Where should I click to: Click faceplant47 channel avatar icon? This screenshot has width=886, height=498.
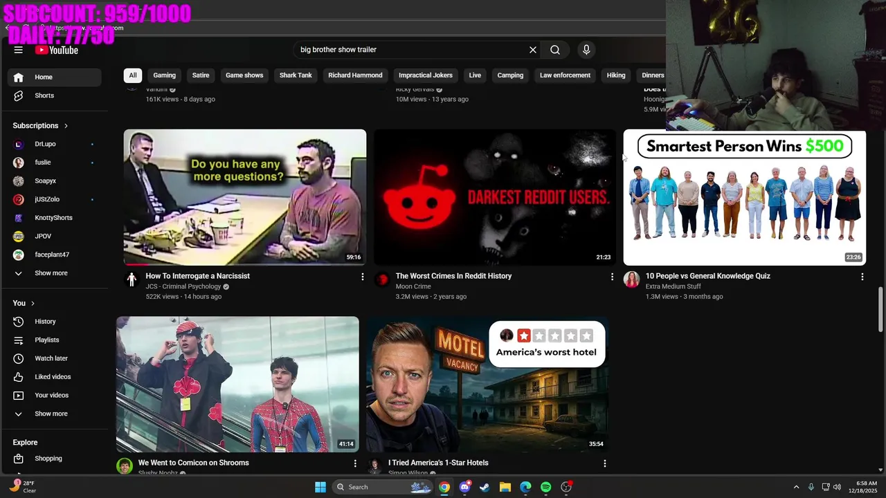click(x=19, y=255)
